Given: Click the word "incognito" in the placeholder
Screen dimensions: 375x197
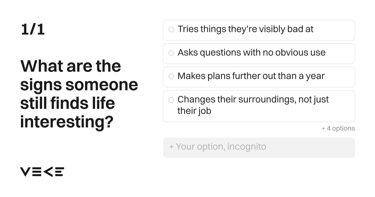Looking at the screenshot, I should point(247,147).
